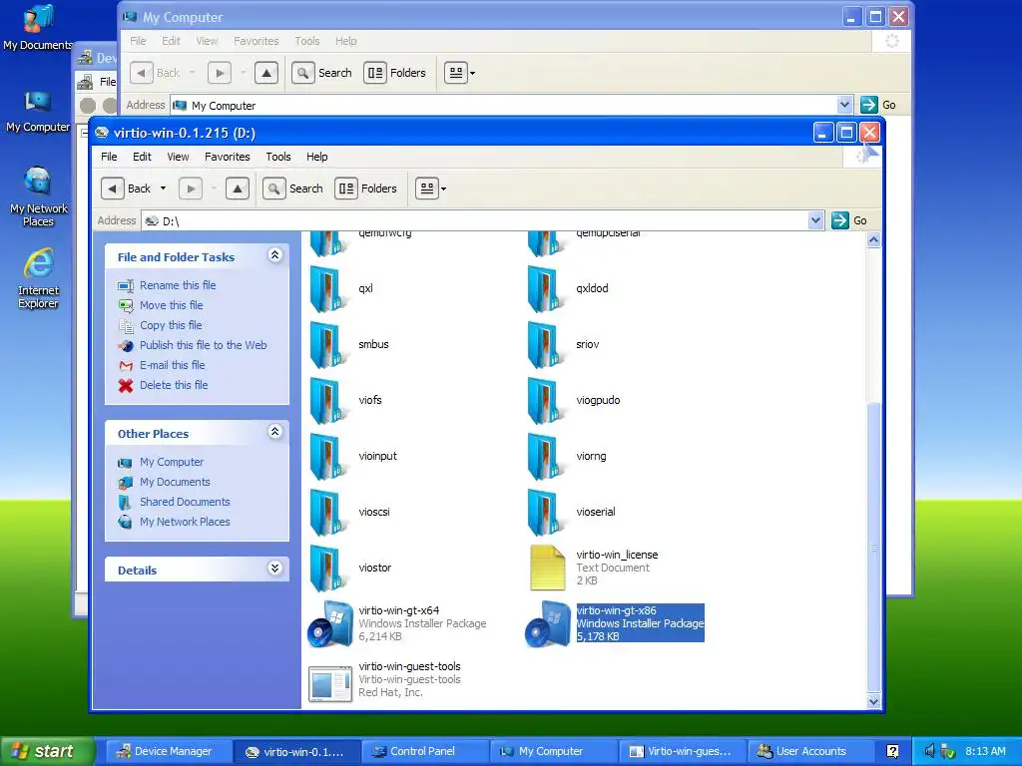The height and width of the screenshot is (766, 1022).
Task: Click My Computer desktop icon
Action: [38, 112]
